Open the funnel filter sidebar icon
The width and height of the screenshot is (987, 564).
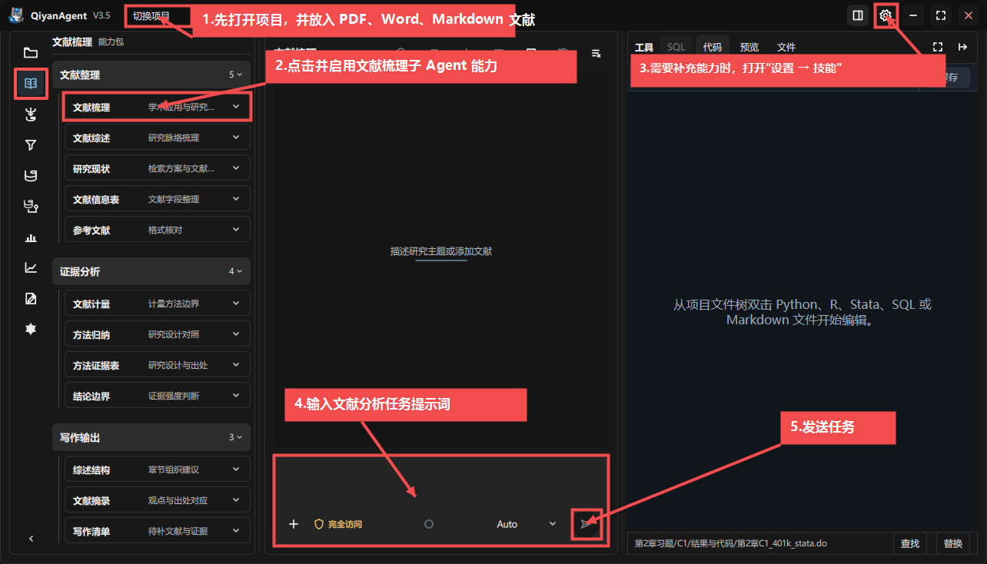31,144
